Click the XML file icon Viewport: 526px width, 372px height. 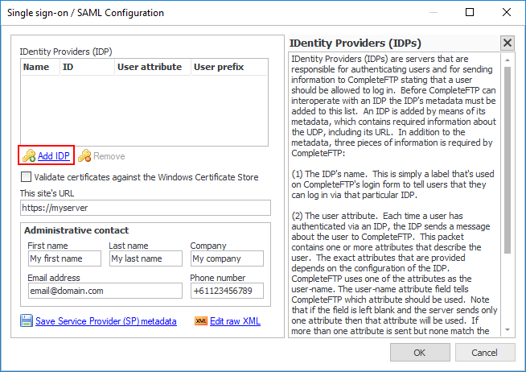pos(201,321)
